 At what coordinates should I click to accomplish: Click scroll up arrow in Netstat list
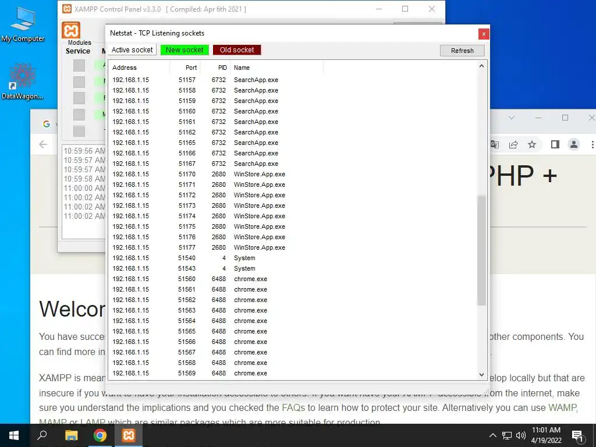coord(481,66)
